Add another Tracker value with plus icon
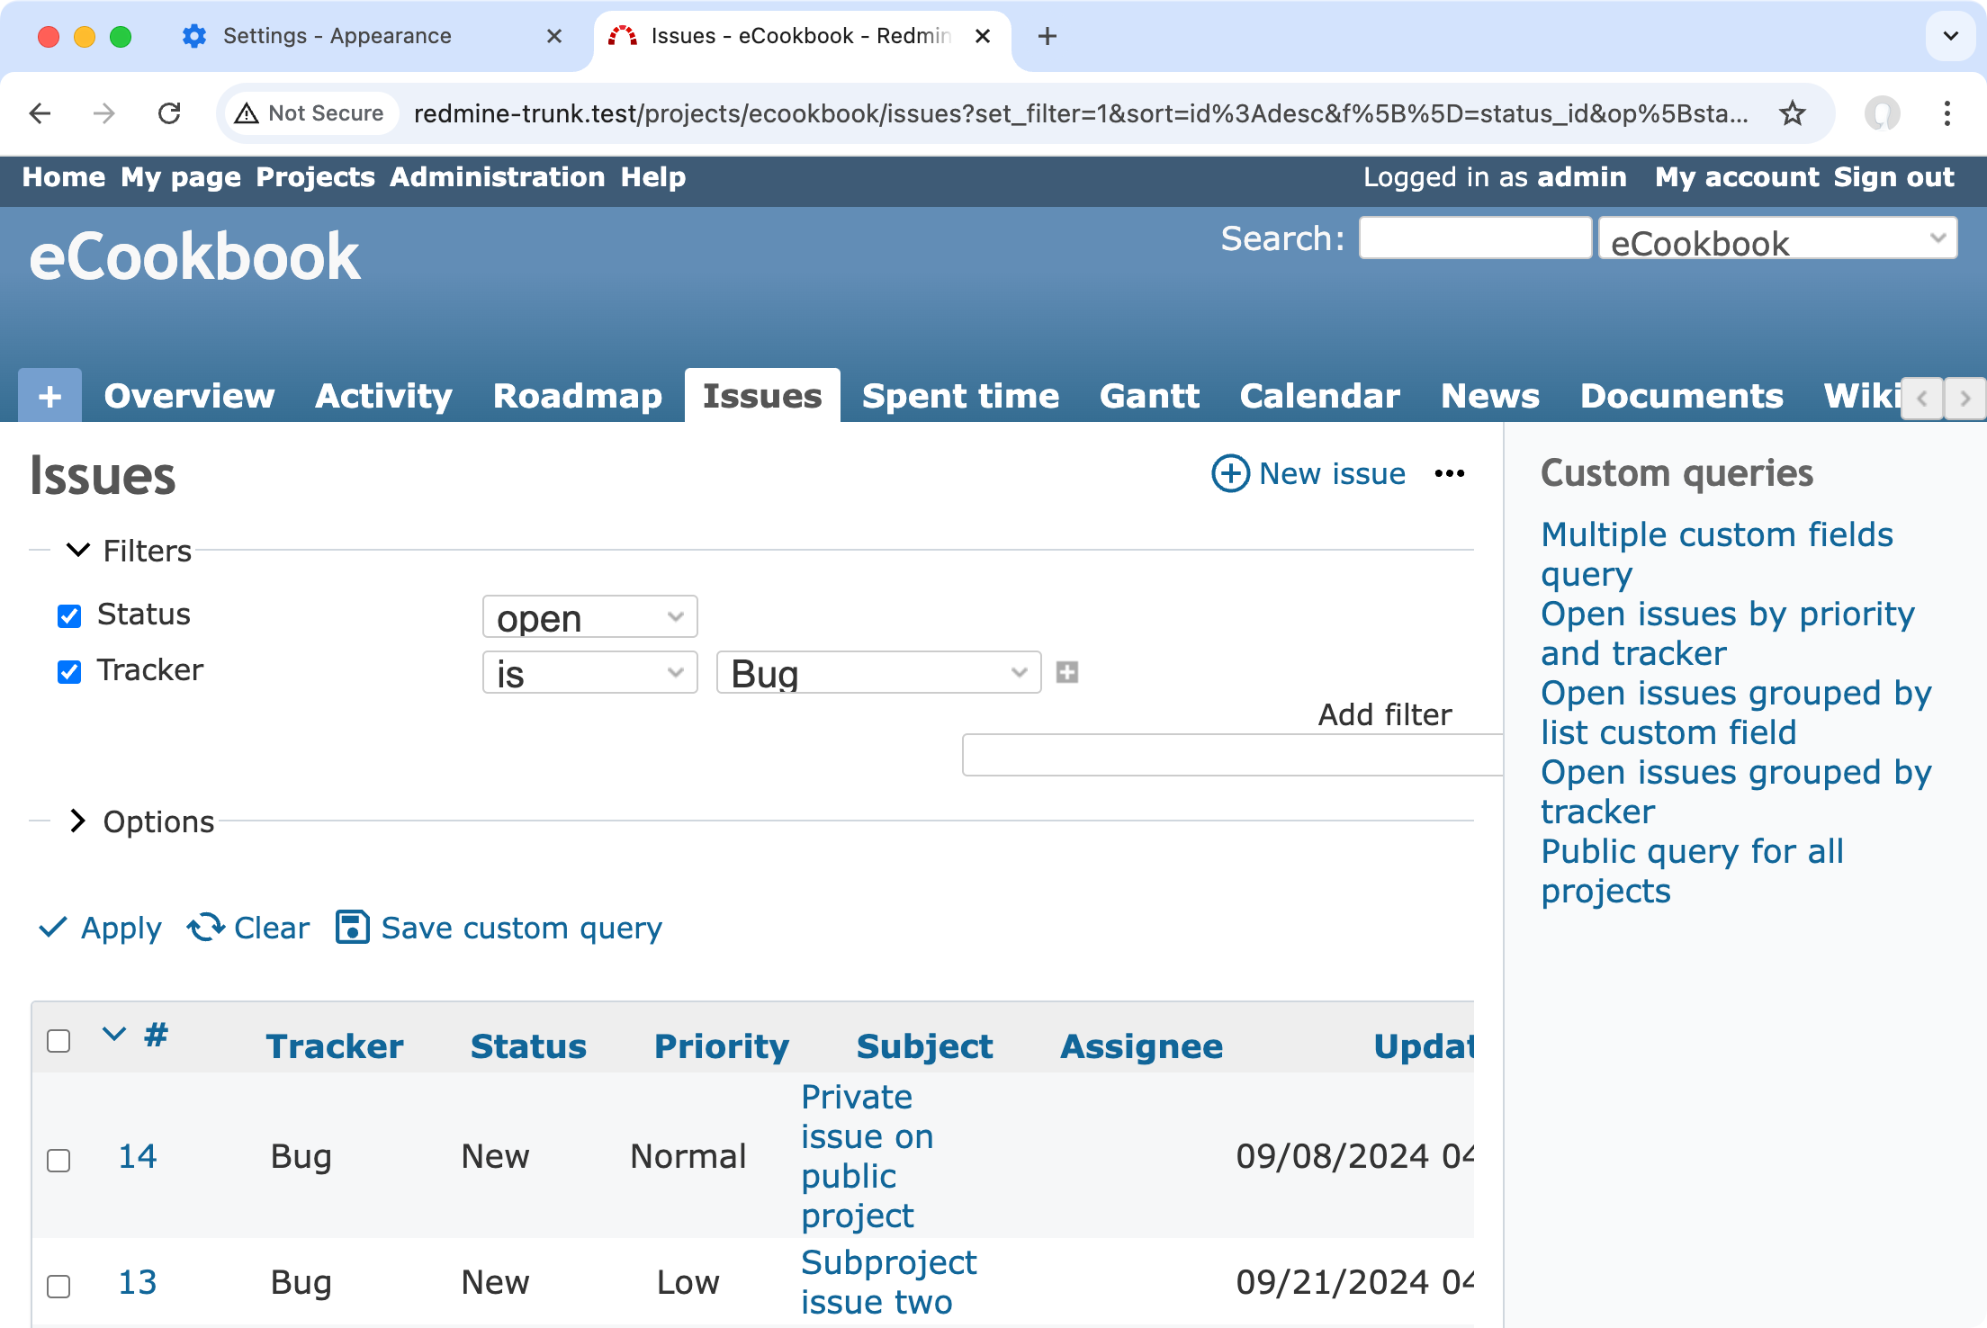This screenshot has width=1987, height=1328. (x=1067, y=672)
